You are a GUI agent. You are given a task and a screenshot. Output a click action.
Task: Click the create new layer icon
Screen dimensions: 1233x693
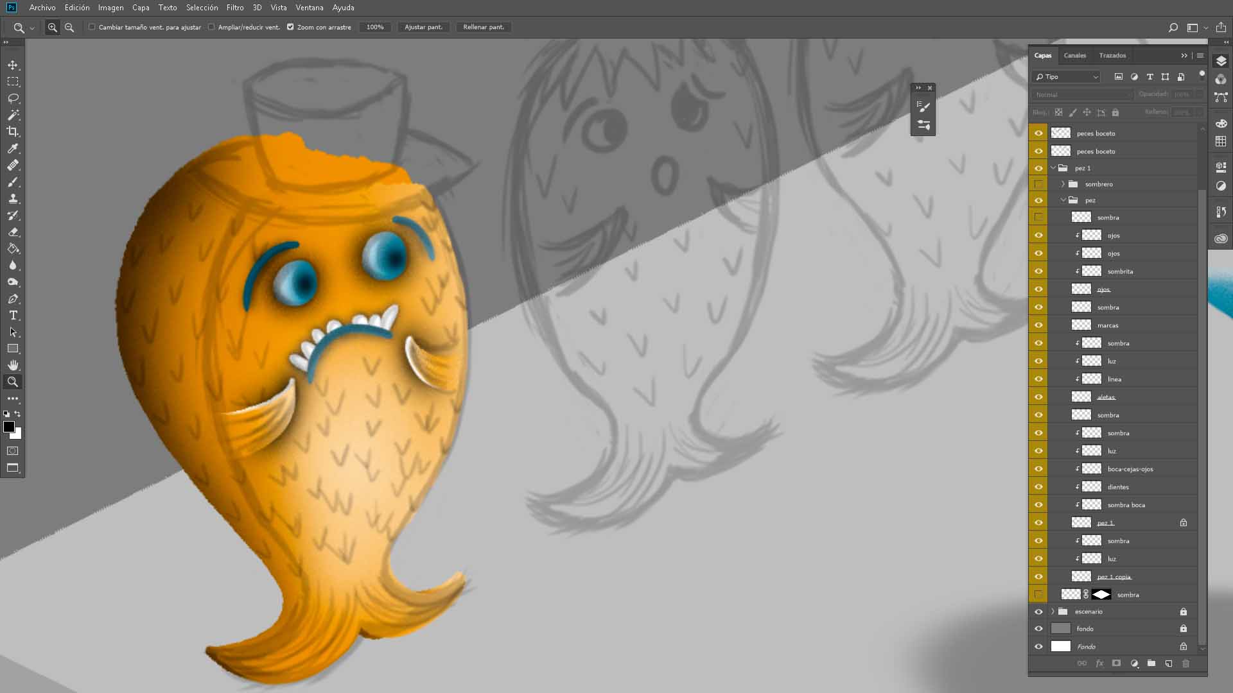coord(1168,663)
